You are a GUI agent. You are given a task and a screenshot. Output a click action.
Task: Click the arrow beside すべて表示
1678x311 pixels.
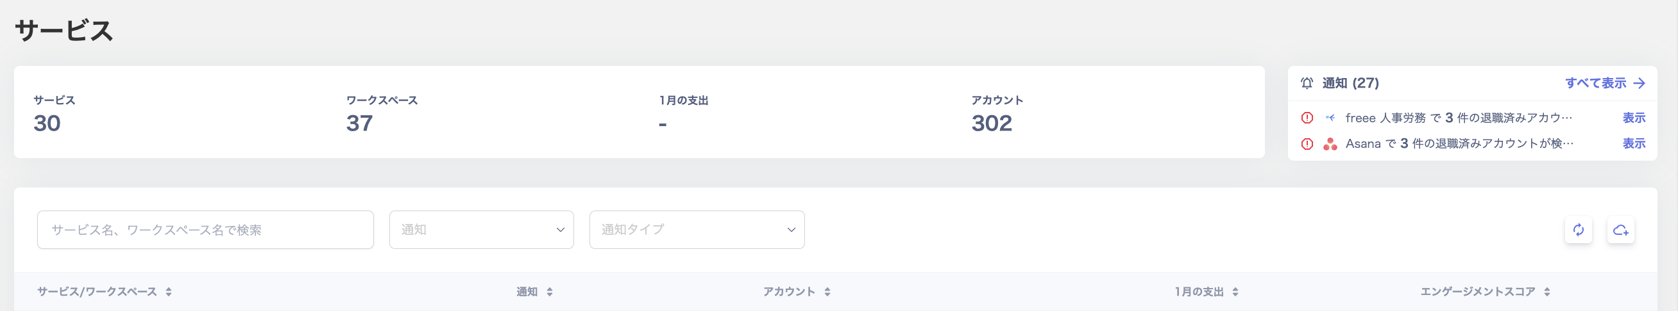[x=1640, y=83]
